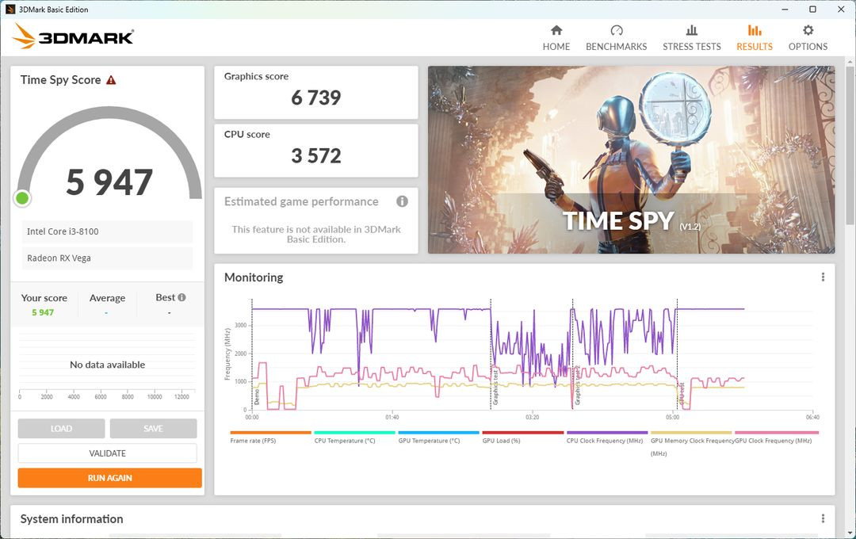Toggle GPU Load (%) in the monitoring legend
This screenshot has width=856, height=539.
tap(500, 439)
